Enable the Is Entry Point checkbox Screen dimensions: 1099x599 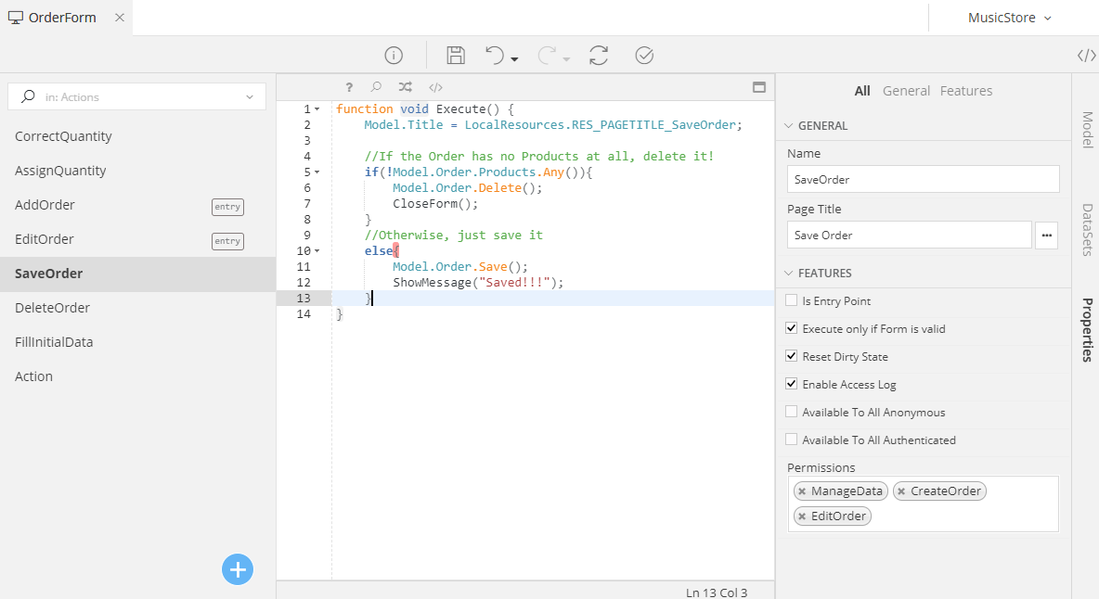coord(792,301)
